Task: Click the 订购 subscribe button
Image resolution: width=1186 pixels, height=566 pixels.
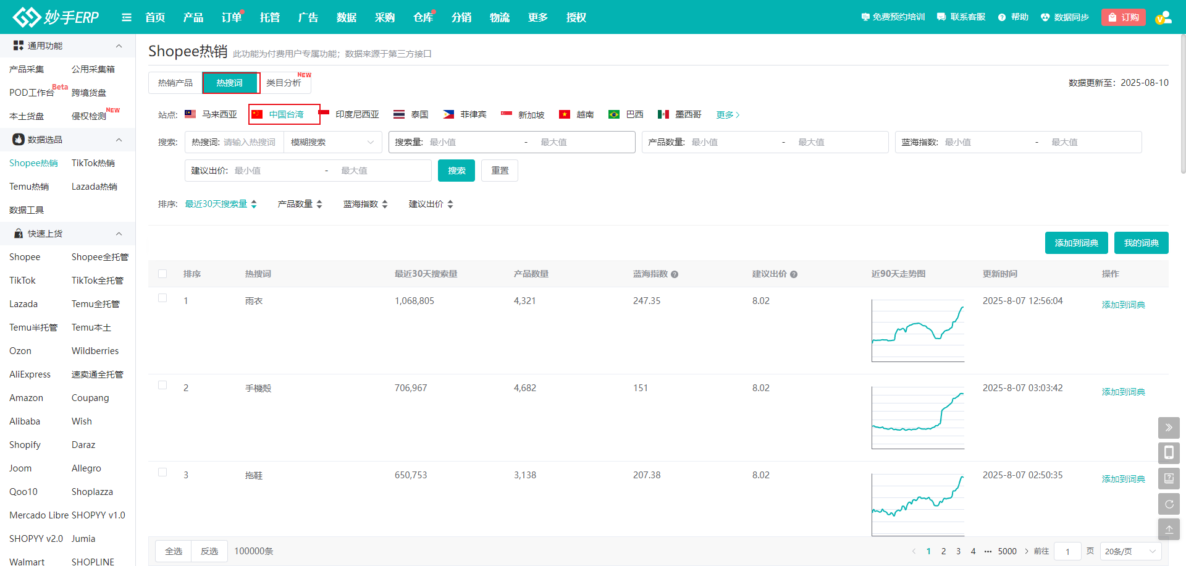Action: click(x=1124, y=17)
